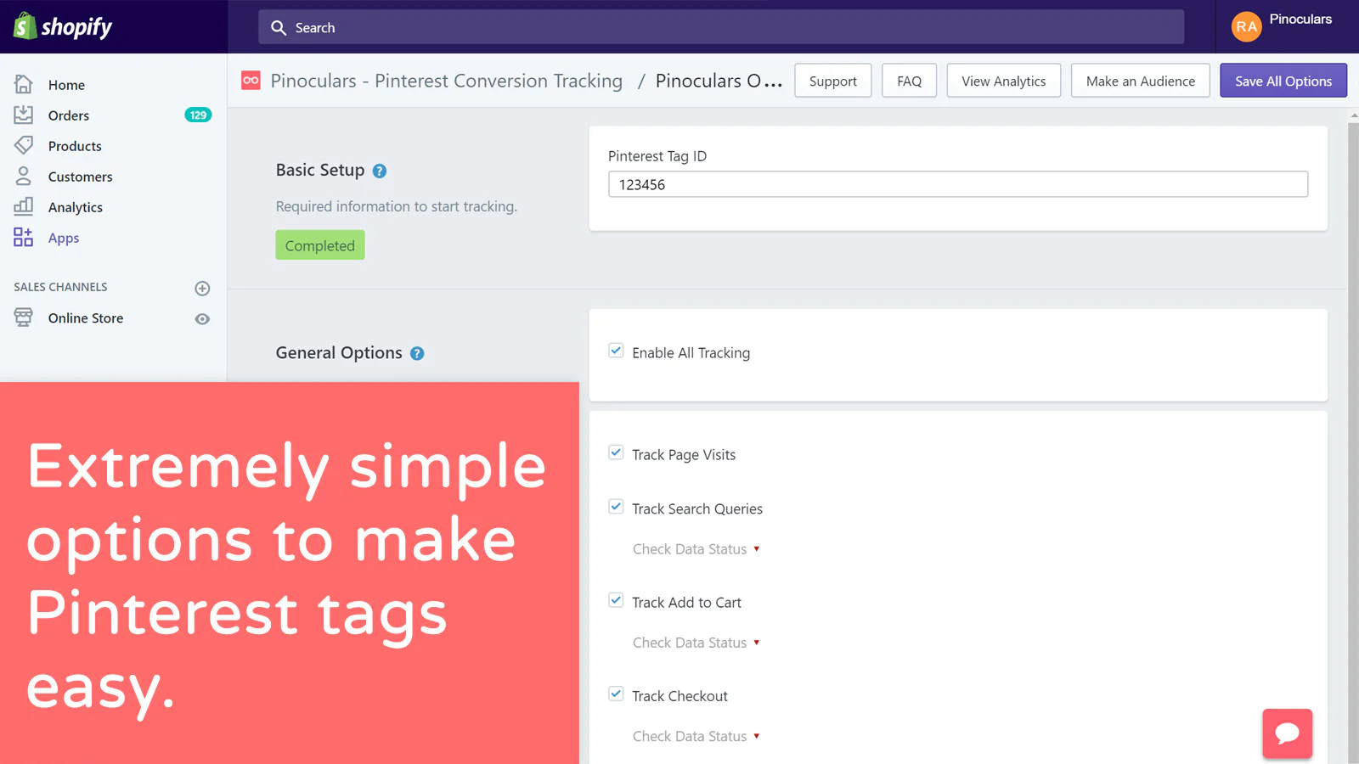Open Online Store sales channel
1359x764 pixels.
click(x=85, y=318)
